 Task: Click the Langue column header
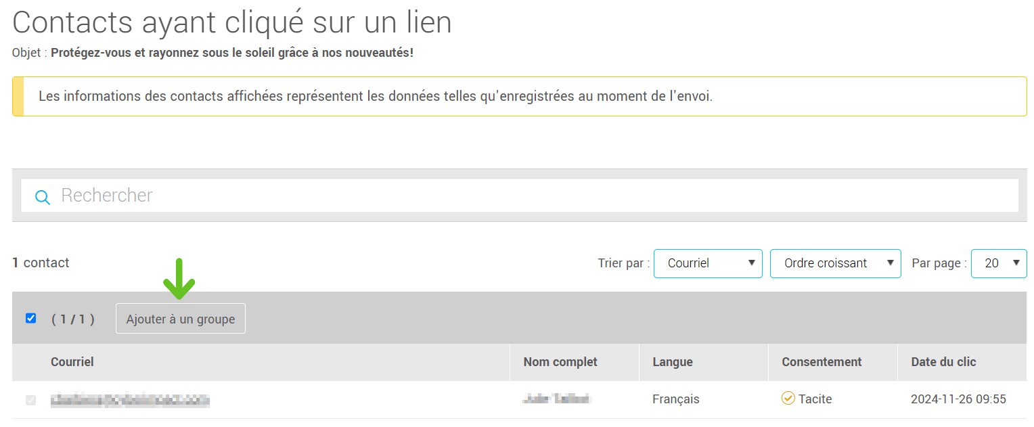(x=673, y=362)
